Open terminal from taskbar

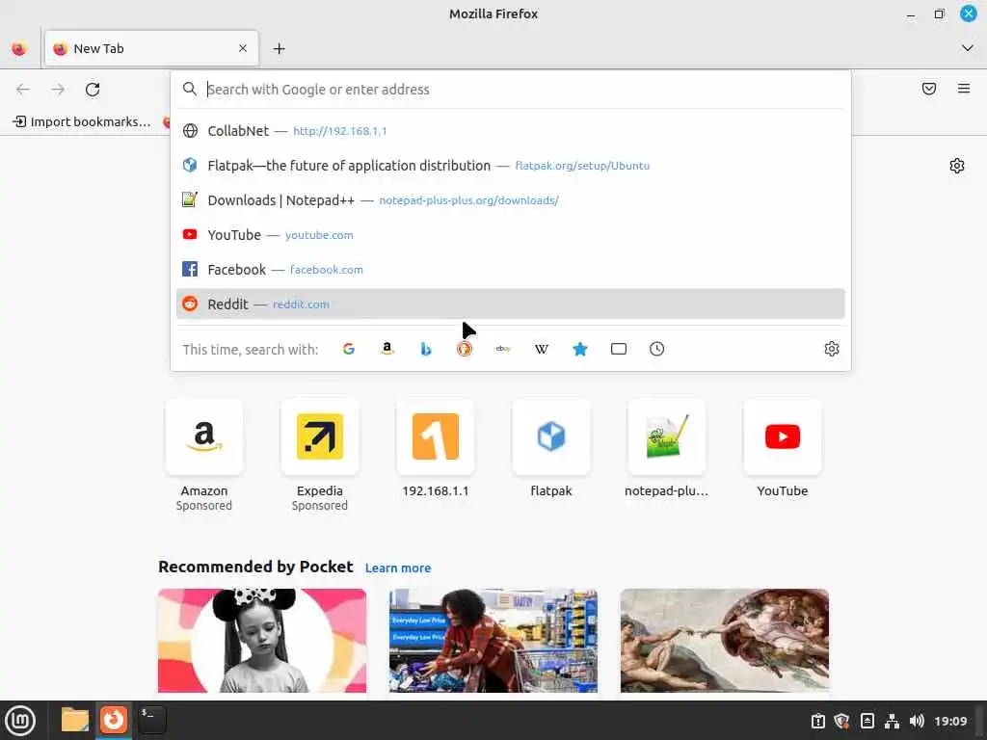click(151, 720)
